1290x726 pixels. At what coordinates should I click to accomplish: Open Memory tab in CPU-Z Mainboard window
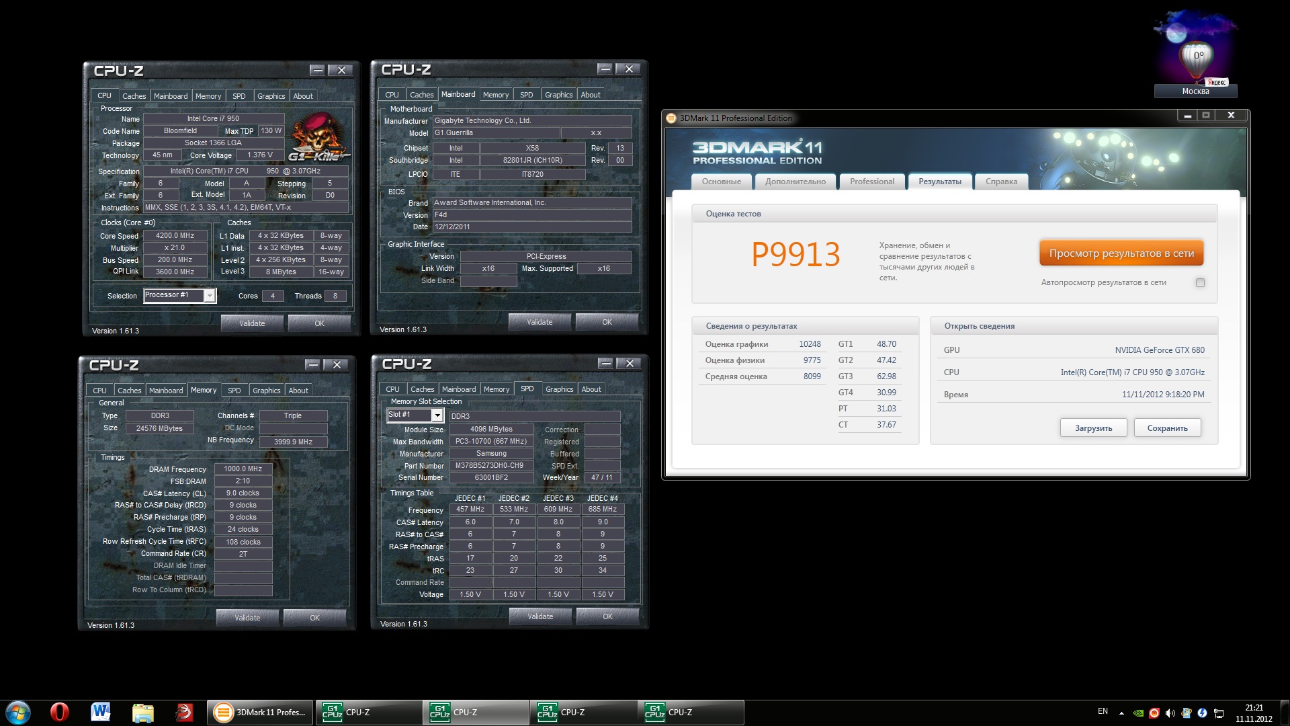pyautogui.click(x=496, y=95)
